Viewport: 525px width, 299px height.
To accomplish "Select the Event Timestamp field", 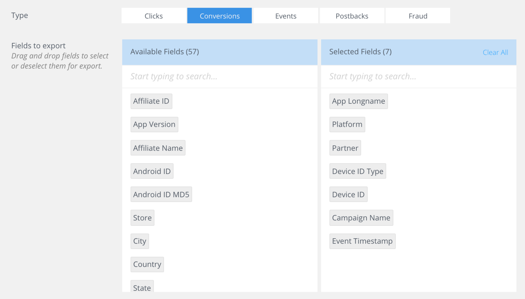I will click(362, 241).
